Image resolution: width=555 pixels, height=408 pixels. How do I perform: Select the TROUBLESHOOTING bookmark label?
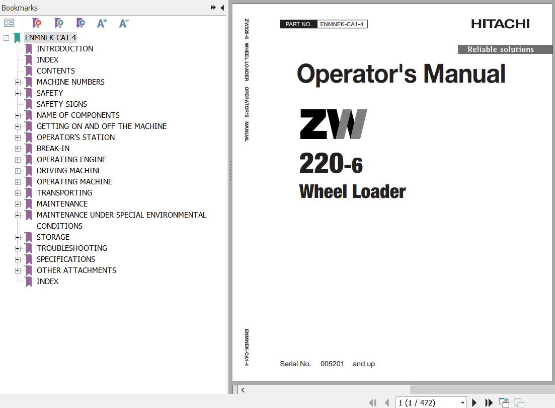pyautogui.click(x=72, y=248)
